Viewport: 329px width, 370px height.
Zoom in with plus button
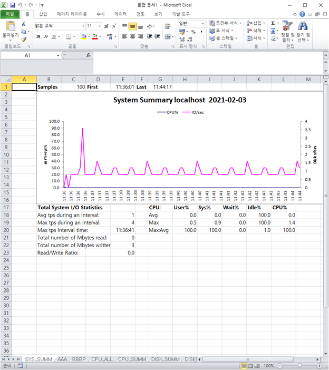[x=320, y=366]
